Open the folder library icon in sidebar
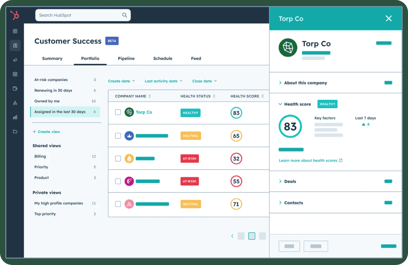Image resolution: width=408 pixels, height=265 pixels. [15, 132]
